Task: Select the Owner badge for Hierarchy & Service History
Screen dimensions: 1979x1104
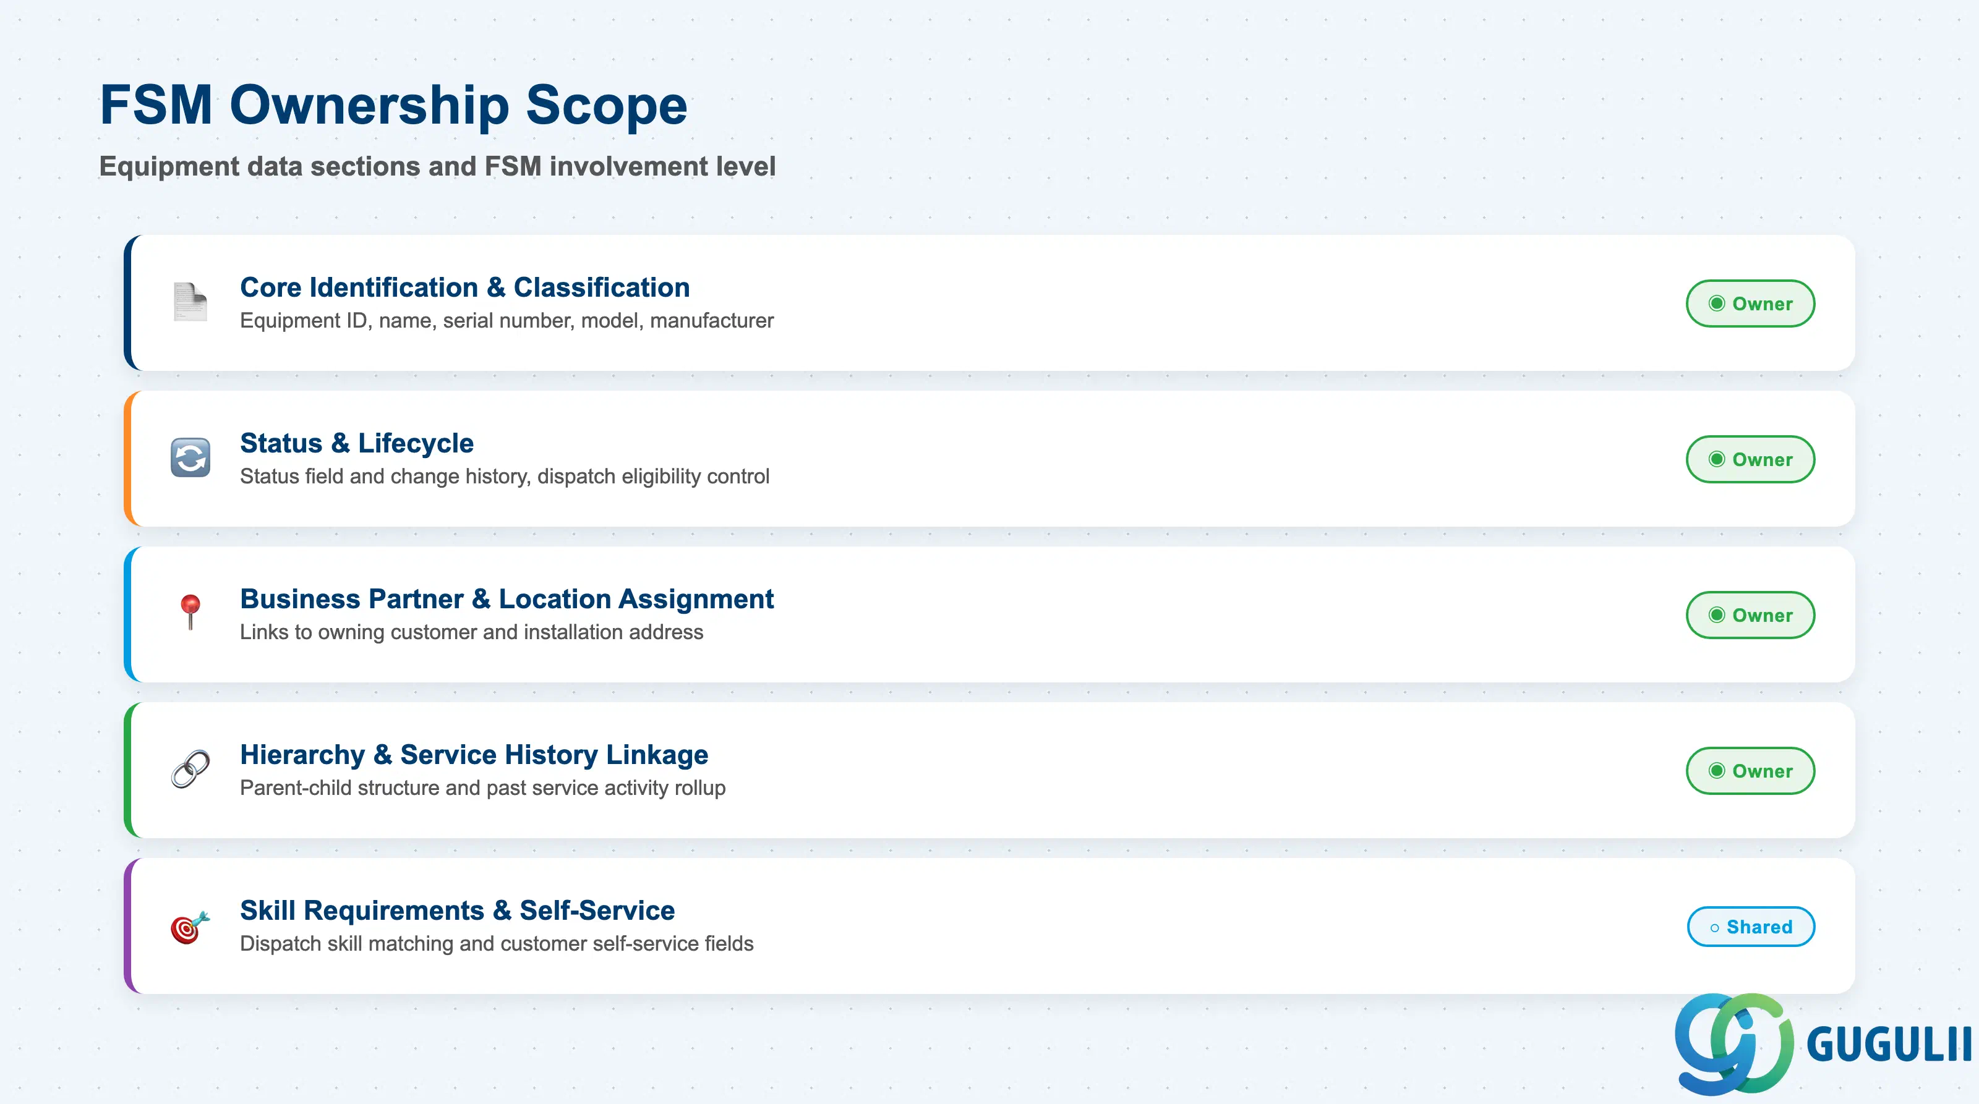Action: (x=1750, y=771)
